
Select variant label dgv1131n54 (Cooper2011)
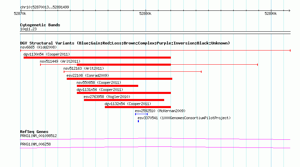point(100,90)
